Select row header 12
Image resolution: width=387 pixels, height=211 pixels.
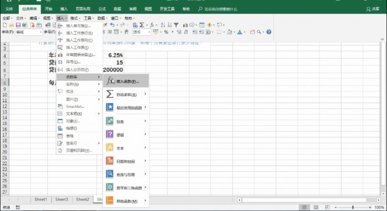5,106
